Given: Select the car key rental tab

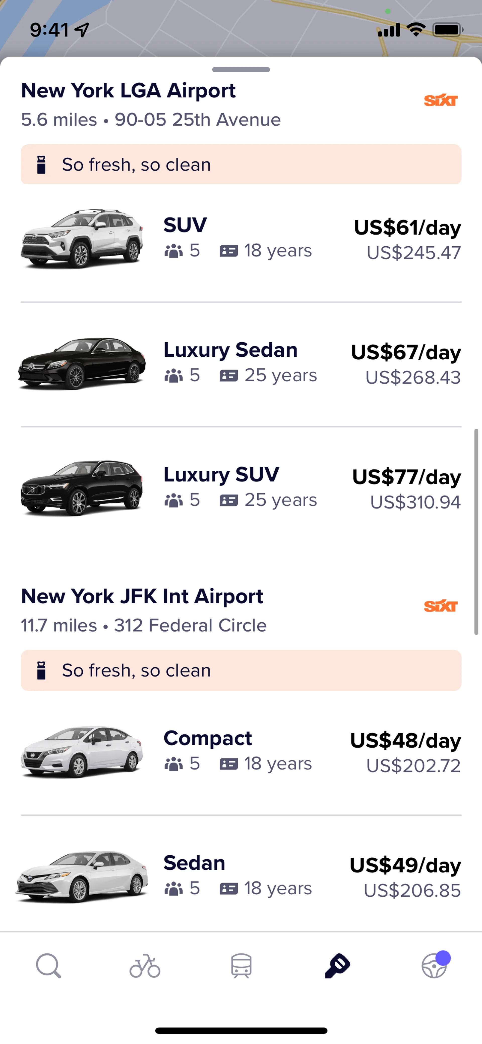Looking at the screenshot, I should click(337, 966).
